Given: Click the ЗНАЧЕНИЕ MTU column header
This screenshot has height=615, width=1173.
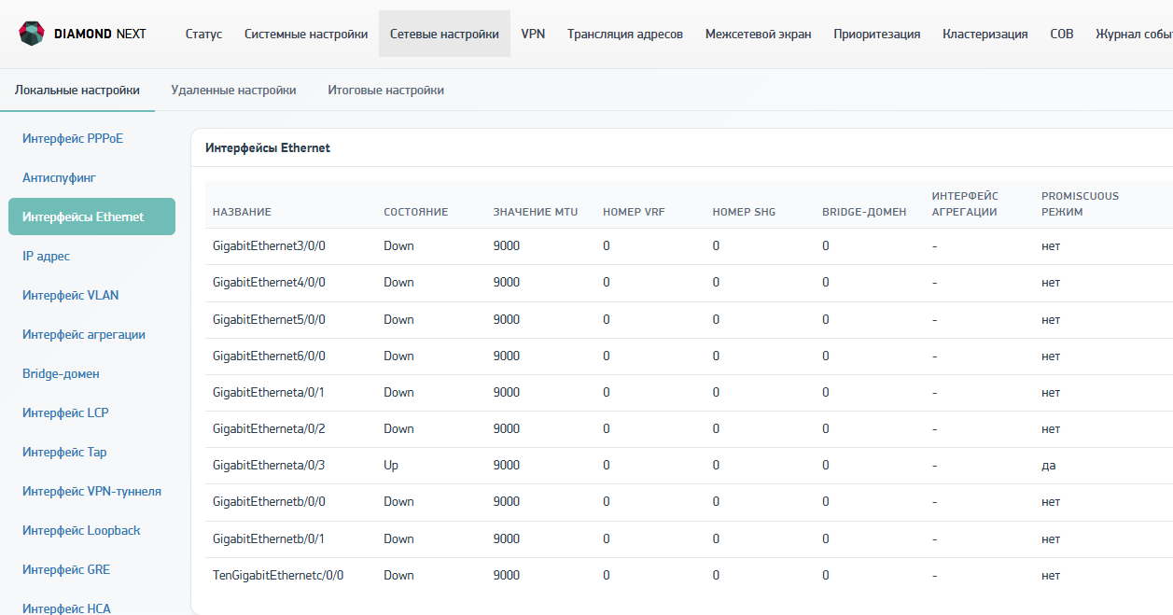Looking at the screenshot, I should 536,212.
